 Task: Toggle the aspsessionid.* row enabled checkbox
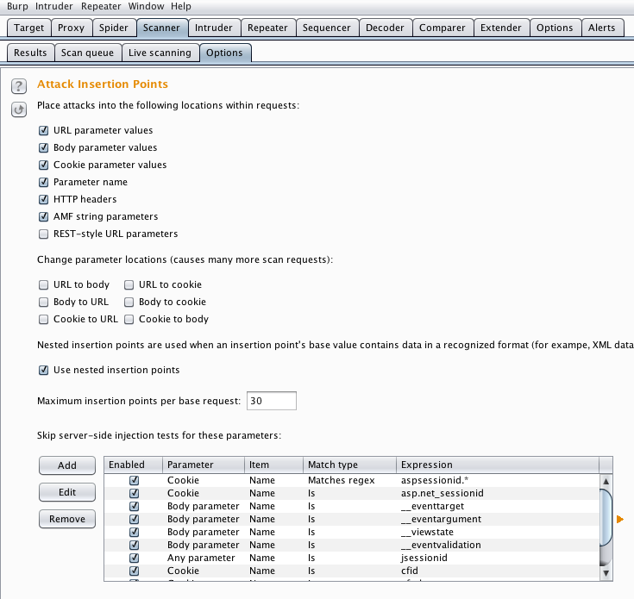[x=134, y=480]
